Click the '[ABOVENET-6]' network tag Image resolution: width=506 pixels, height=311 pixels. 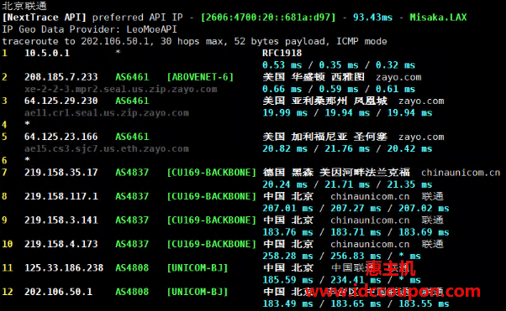pyautogui.click(x=200, y=77)
